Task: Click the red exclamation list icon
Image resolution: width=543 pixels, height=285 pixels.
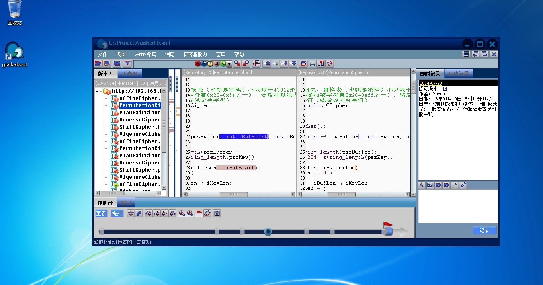Action: (x=256, y=63)
